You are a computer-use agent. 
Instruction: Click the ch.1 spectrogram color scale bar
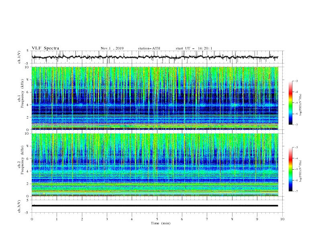pyautogui.click(x=290, y=103)
